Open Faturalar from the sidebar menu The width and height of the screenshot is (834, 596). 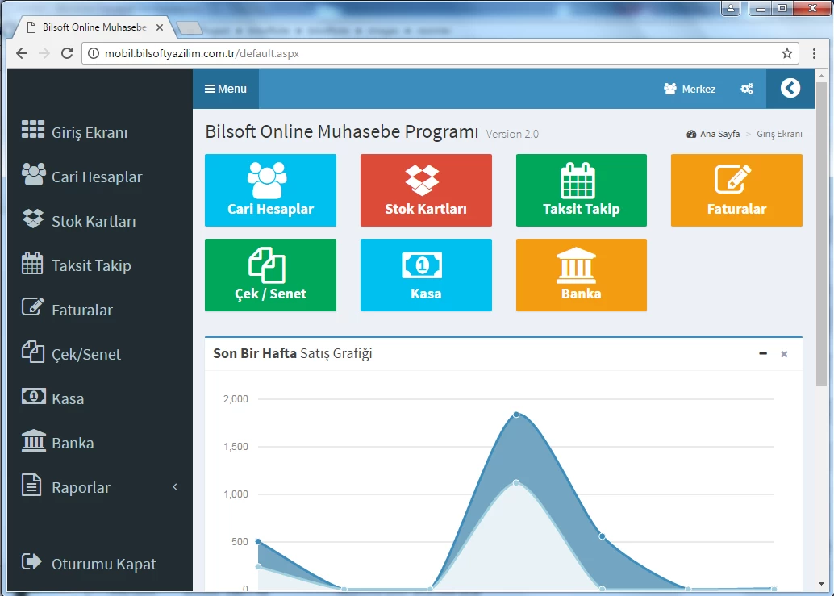tap(81, 310)
